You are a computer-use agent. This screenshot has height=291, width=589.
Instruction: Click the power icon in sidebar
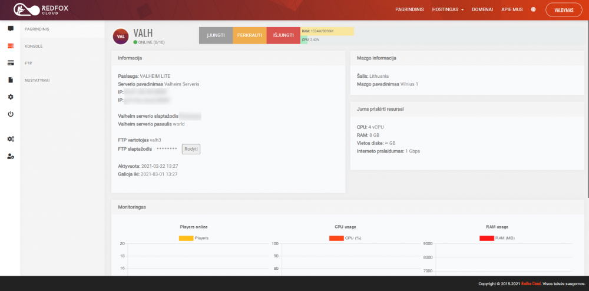coord(11,114)
